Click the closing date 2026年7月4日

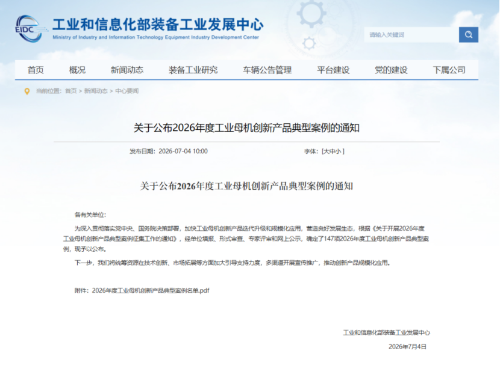tap(407, 347)
